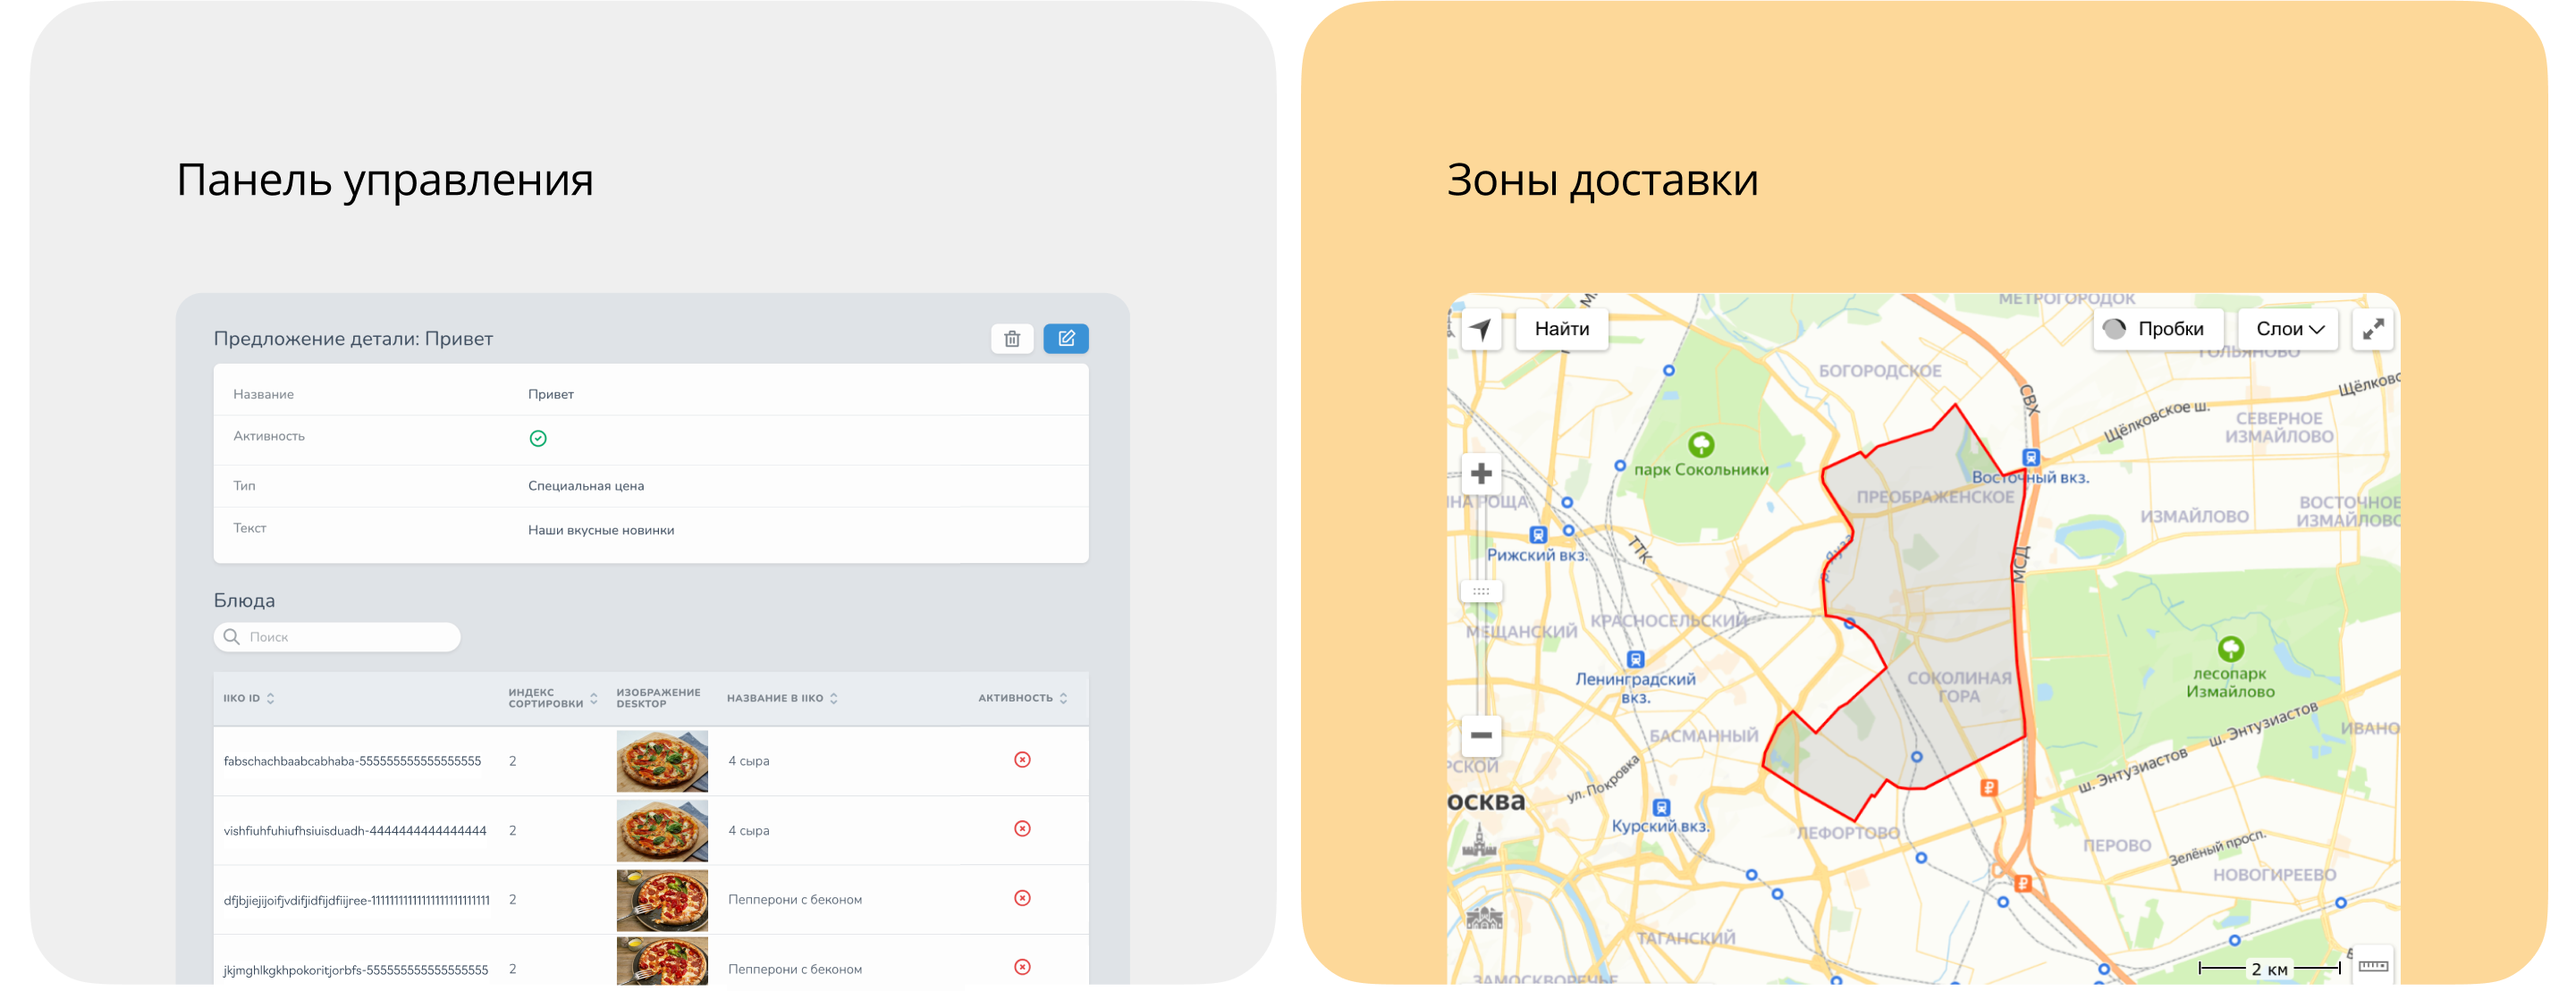Open the Слои layers dropdown
The image size is (2576, 991).
(2288, 329)
